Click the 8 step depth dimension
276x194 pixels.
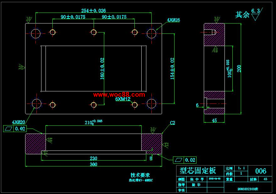point(151,158)
